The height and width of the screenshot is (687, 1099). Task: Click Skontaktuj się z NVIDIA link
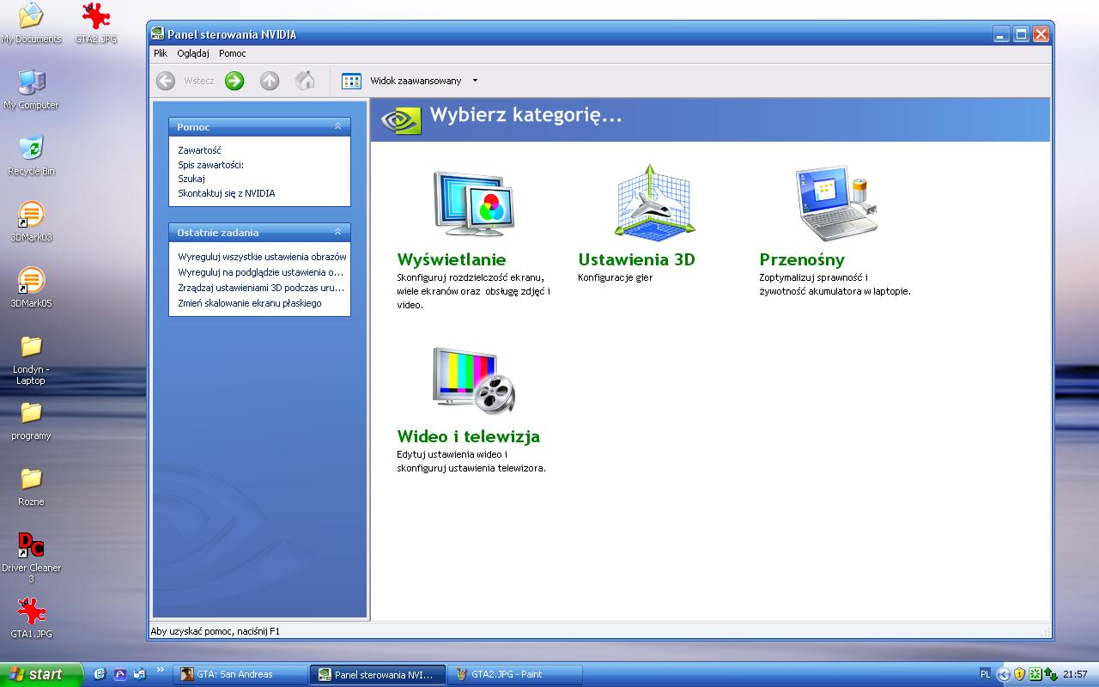[227, 193]
